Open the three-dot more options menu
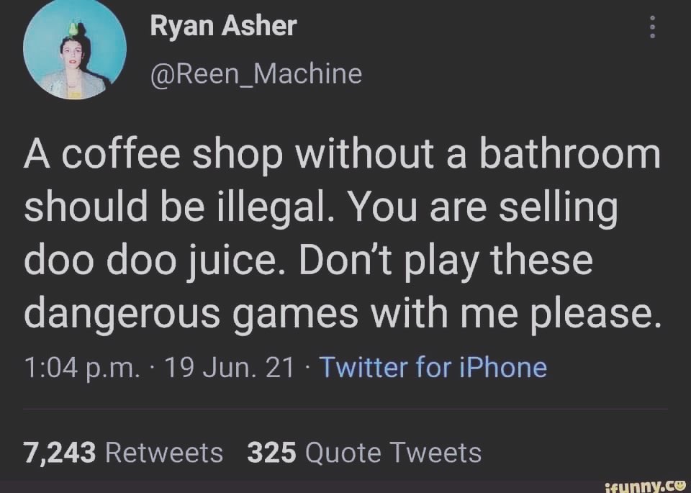The height and width of the screenshot is (493, 691). click(x=652, y=27)
